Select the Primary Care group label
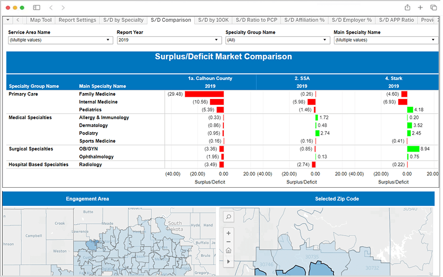This screenshot has width=443, height=277. tap(23, 94)
